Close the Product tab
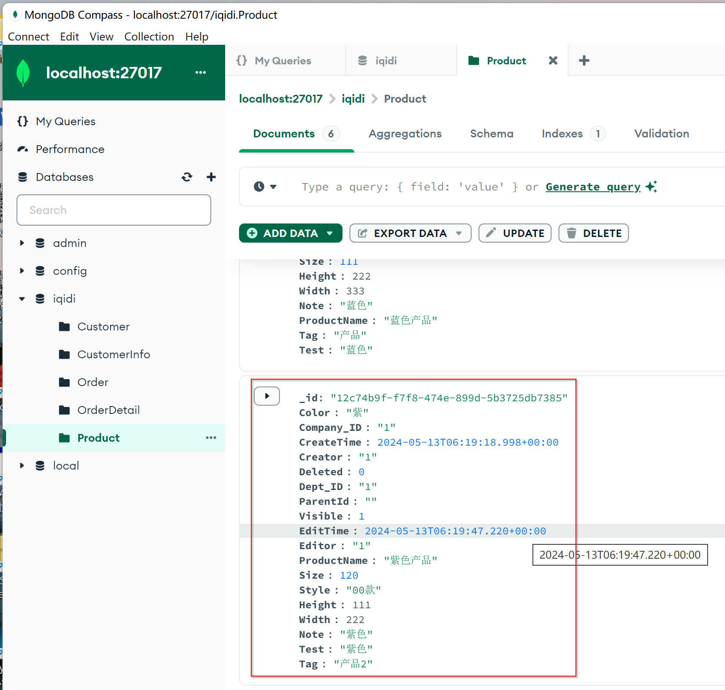 point(553,60)
